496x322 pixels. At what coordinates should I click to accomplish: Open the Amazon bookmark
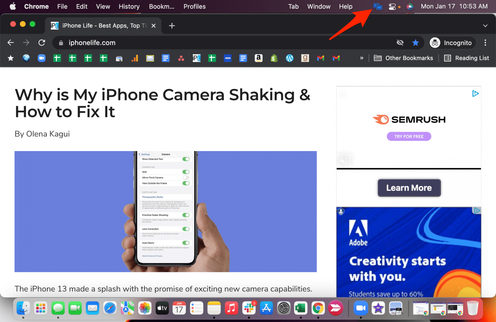tap(258, 58)
